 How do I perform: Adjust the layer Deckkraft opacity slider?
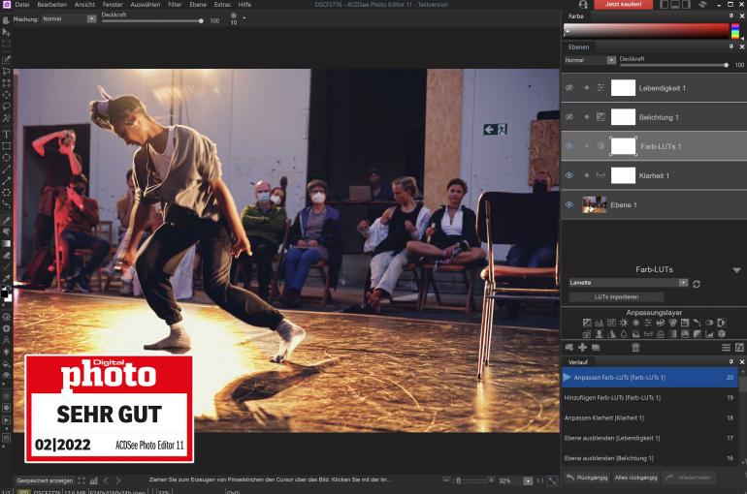673,65
